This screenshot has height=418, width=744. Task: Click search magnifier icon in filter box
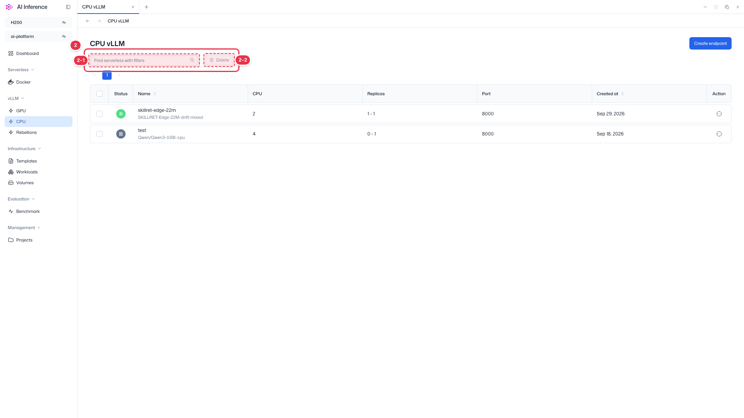(x=192, y=60)
